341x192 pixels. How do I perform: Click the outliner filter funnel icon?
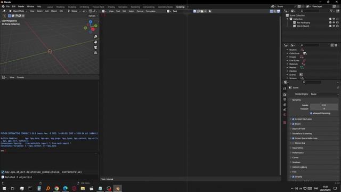[x=331, y=11]
